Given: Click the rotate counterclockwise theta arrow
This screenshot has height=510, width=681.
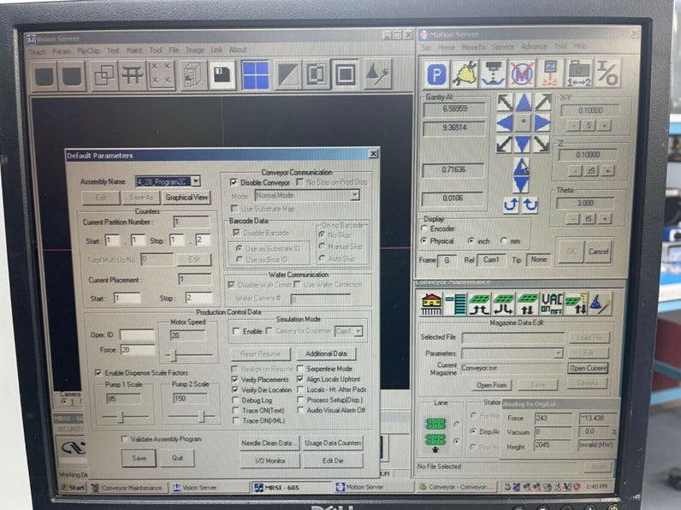Looking at the screenshot, I should pos(511,205).
